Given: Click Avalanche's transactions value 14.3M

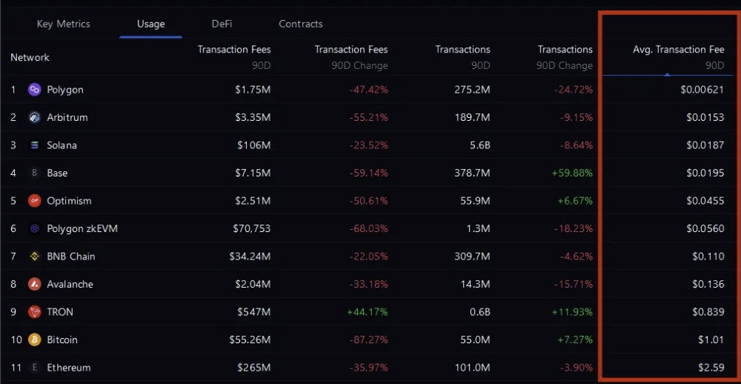Looking at the screenshot, I should pyautogui.click(x=476, y=284).
